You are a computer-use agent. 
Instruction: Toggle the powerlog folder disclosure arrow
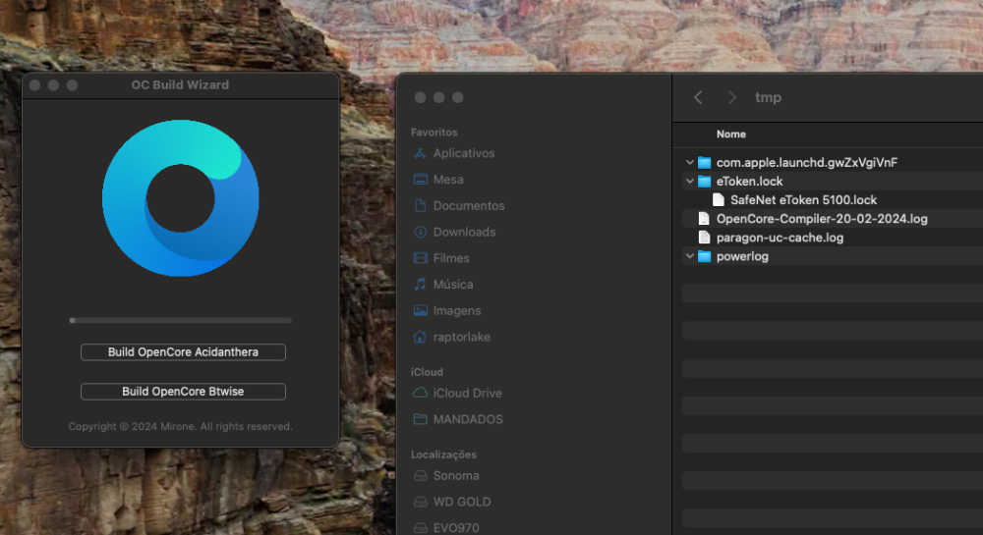point(690,256)
